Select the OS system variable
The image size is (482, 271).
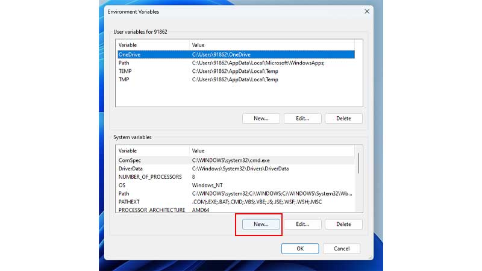point(236,185)
